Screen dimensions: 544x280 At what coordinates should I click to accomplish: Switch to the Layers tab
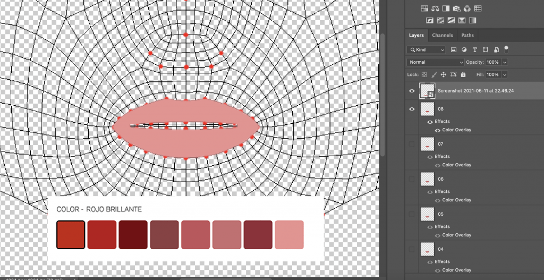416,35
